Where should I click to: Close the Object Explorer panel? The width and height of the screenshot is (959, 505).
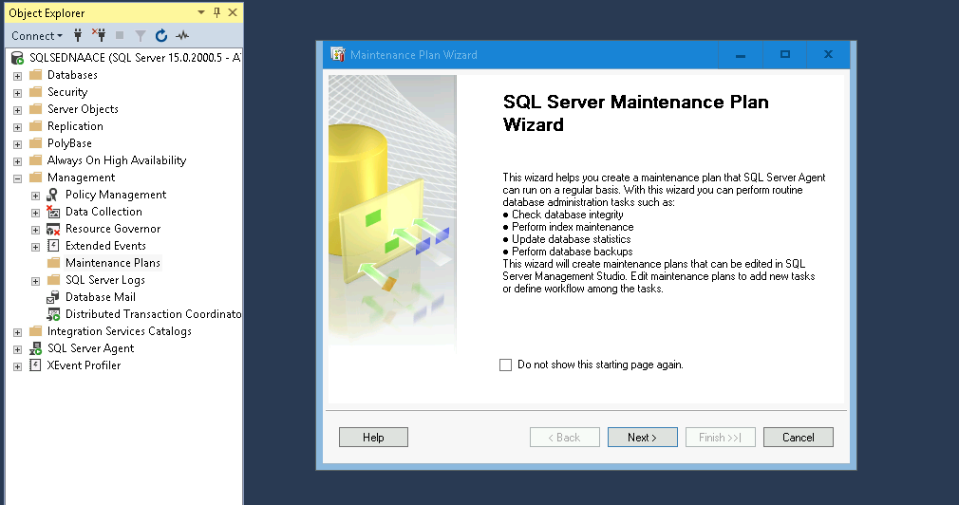(x=233, y=12)
